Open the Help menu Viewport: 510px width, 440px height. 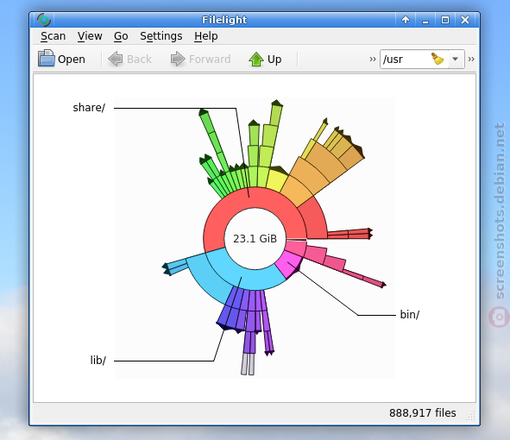pos(206,35)
